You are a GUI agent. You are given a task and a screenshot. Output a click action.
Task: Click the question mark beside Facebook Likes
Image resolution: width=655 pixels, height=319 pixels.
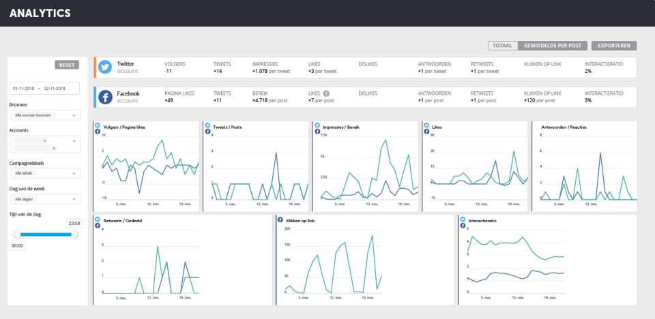pyautogui.click(x=326, y=93)
